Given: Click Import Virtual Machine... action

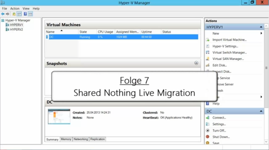Looking at the screenshot, I should tap(229, 40).
